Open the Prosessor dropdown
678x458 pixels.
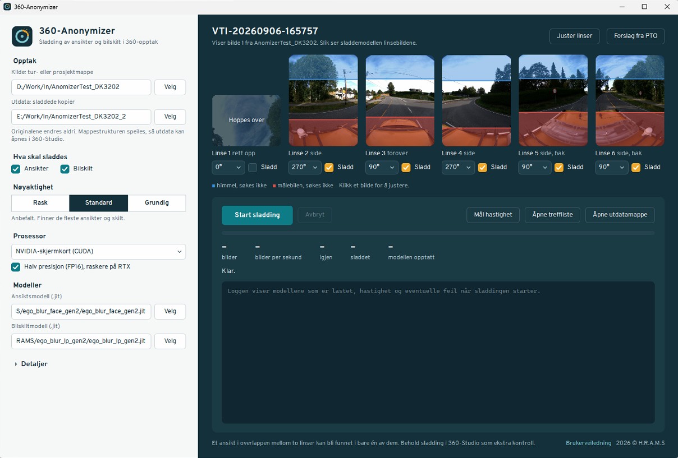[x=98, y=252]
